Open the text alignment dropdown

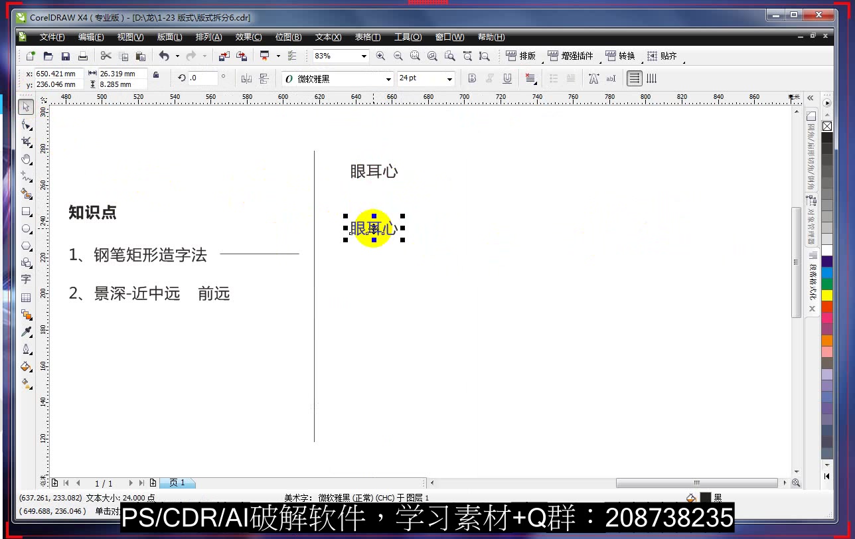[530, 78]
